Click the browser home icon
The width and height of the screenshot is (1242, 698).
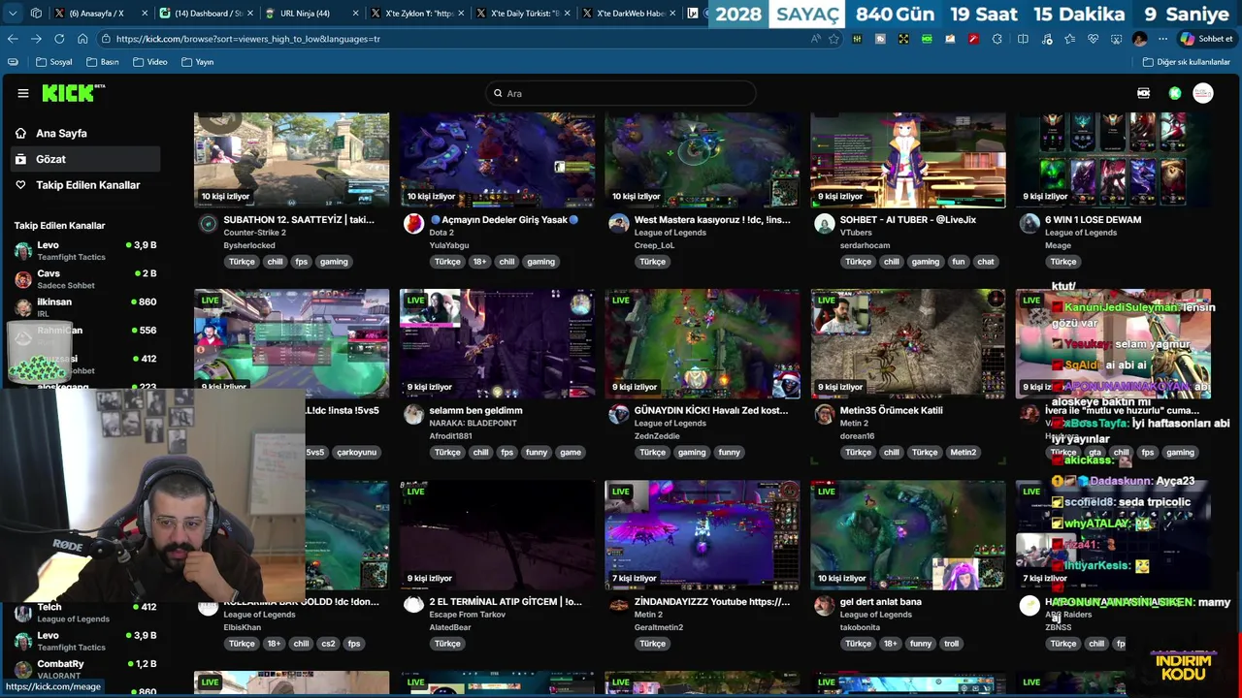click(x=82, y=39)
